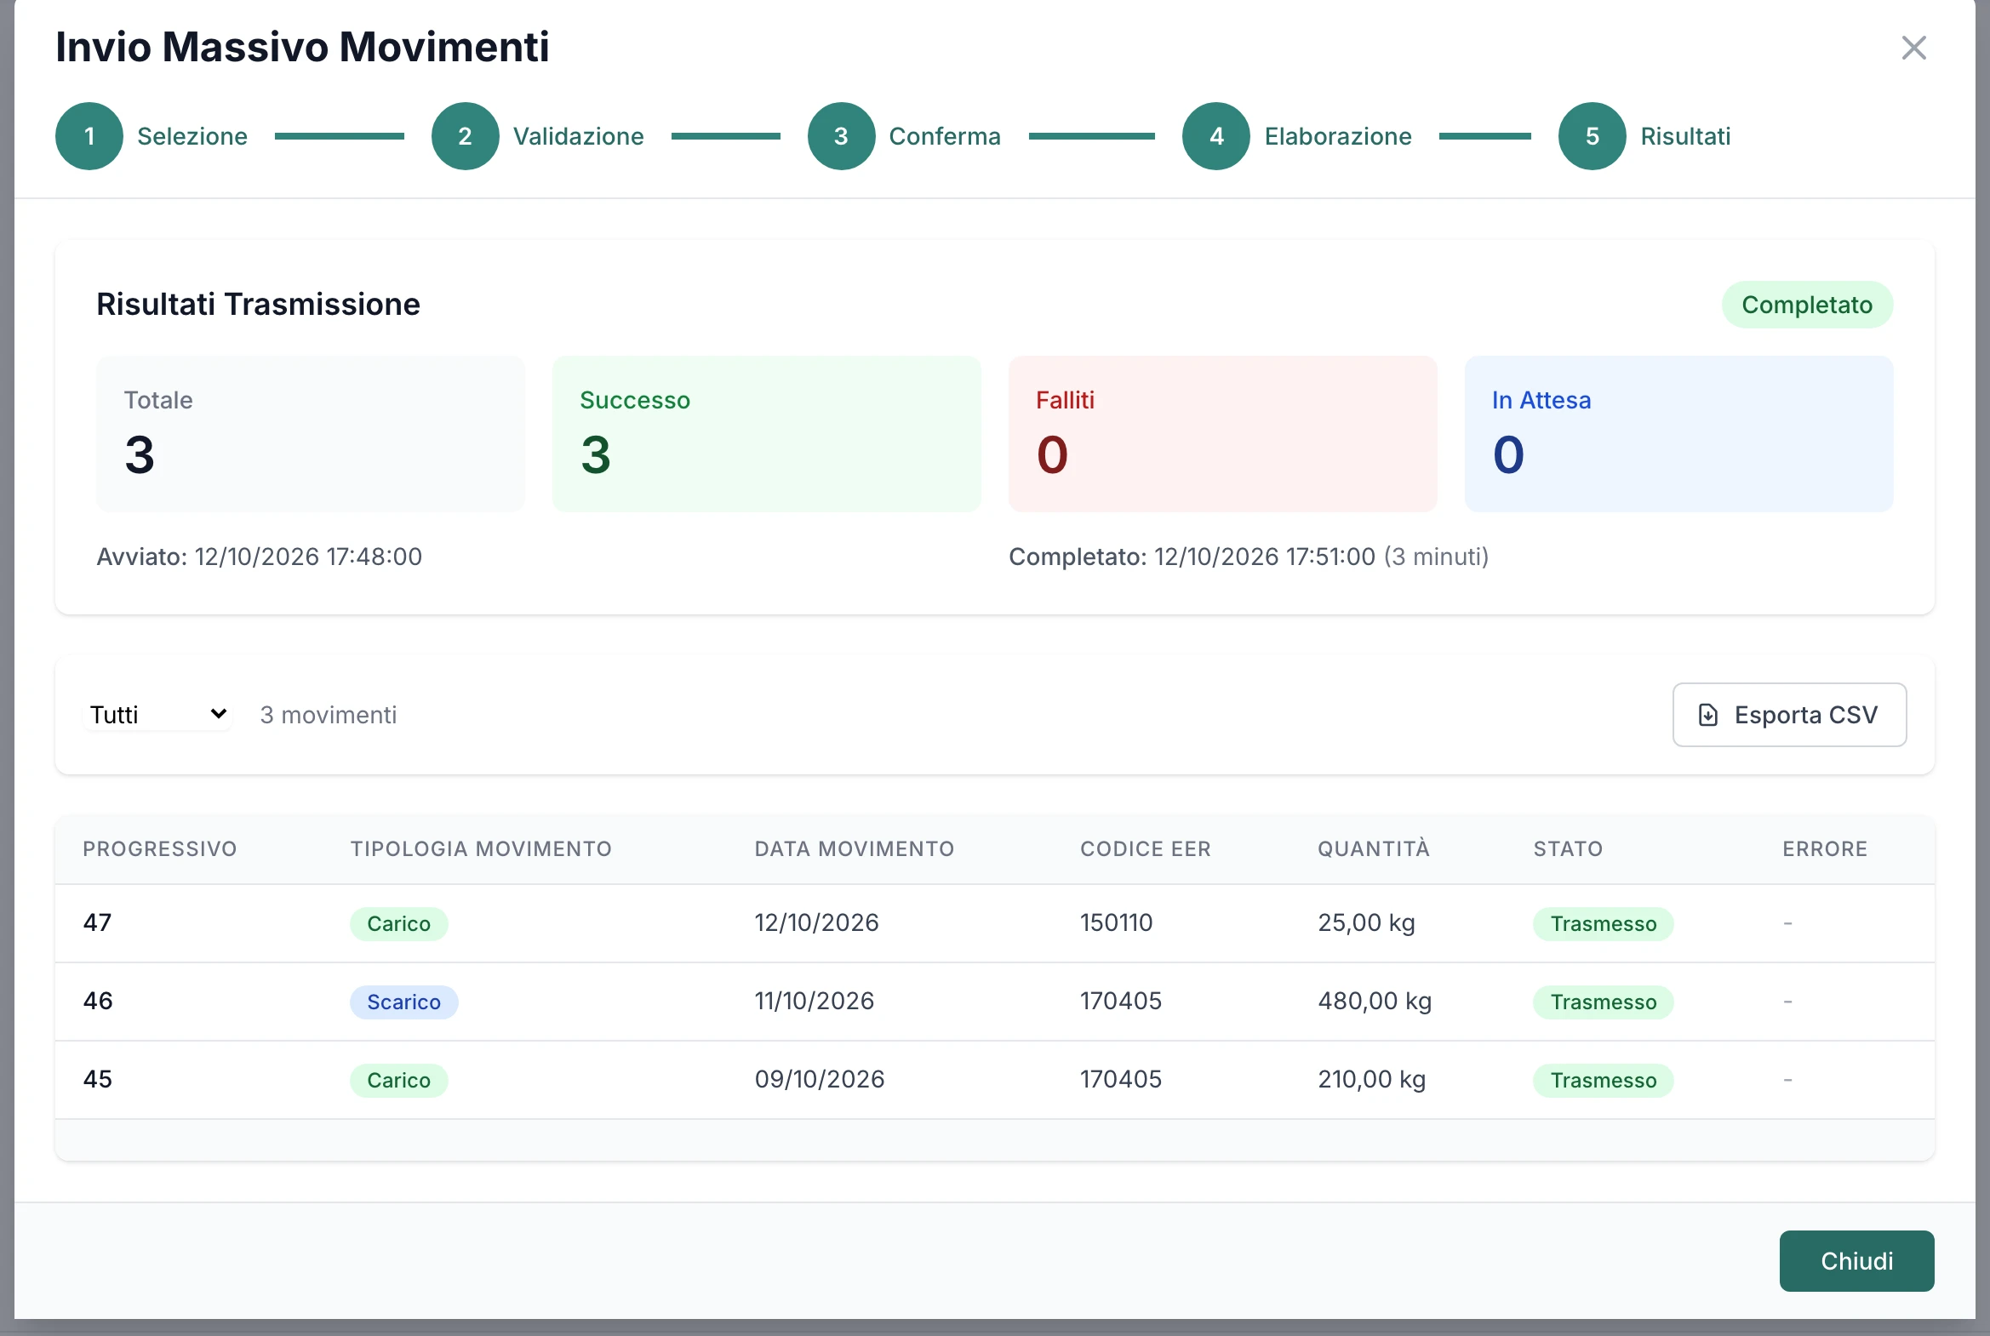Click step 1 circle Selezione
Image resolution: width=1990 pixels, height=1336 pixels.
(89, 136)
